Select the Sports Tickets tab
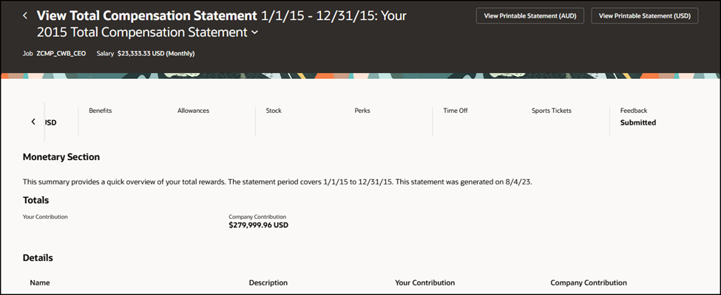This screenshot has width=721, height=295. 552,111
